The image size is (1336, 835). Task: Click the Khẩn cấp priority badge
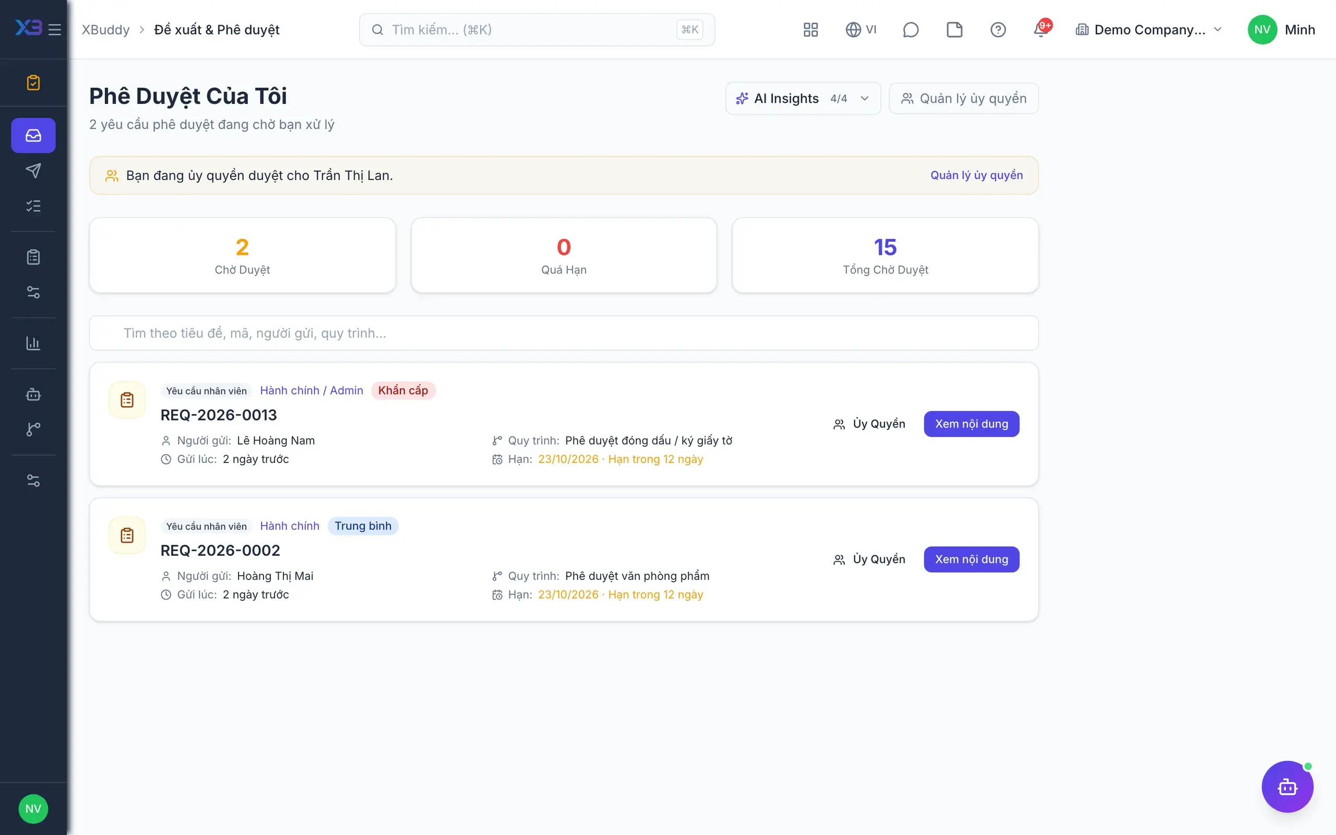tap(403, 390)
